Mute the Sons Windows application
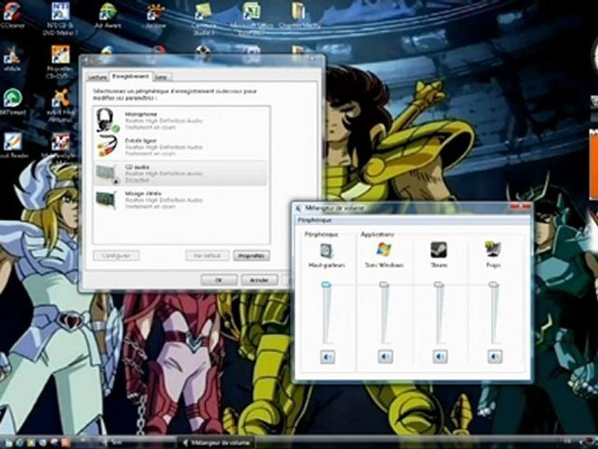The width and height of the screenshot is (598, 449). 385,357
